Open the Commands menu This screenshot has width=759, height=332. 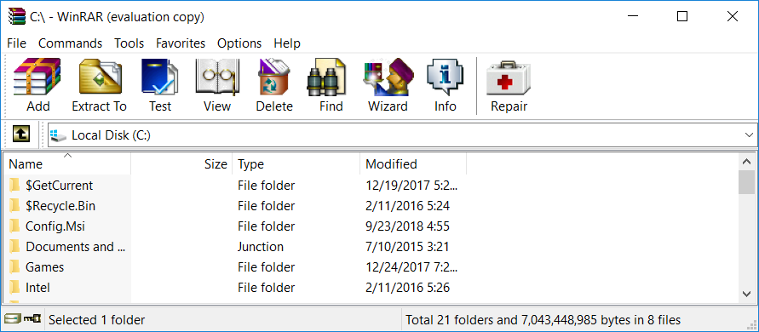point(70,43)
